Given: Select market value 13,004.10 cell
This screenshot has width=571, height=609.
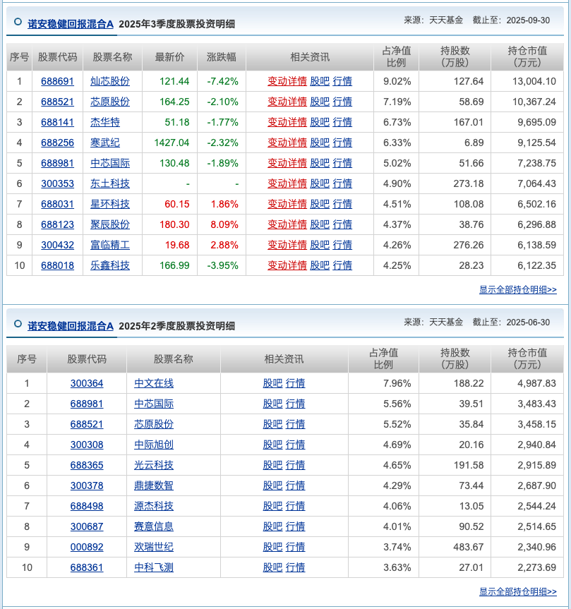Looking at the screenshot, I should (527, 81).
